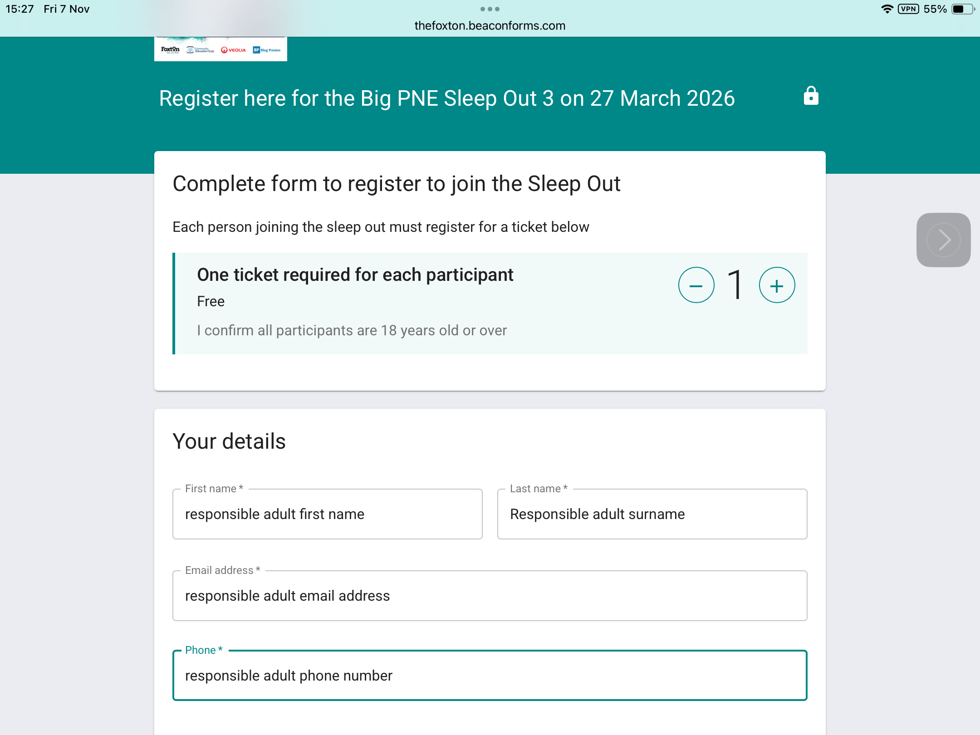The width and height of the screenshot is (980, 735).
Task: Increase ticket quantity with the plus button
Action: tap(777, 285)
